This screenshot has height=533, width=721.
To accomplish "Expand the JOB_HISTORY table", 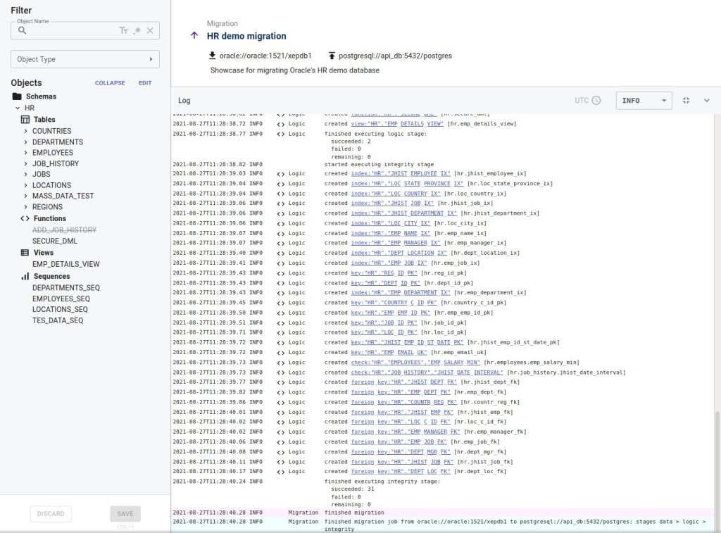I will (x=26, y=164).
